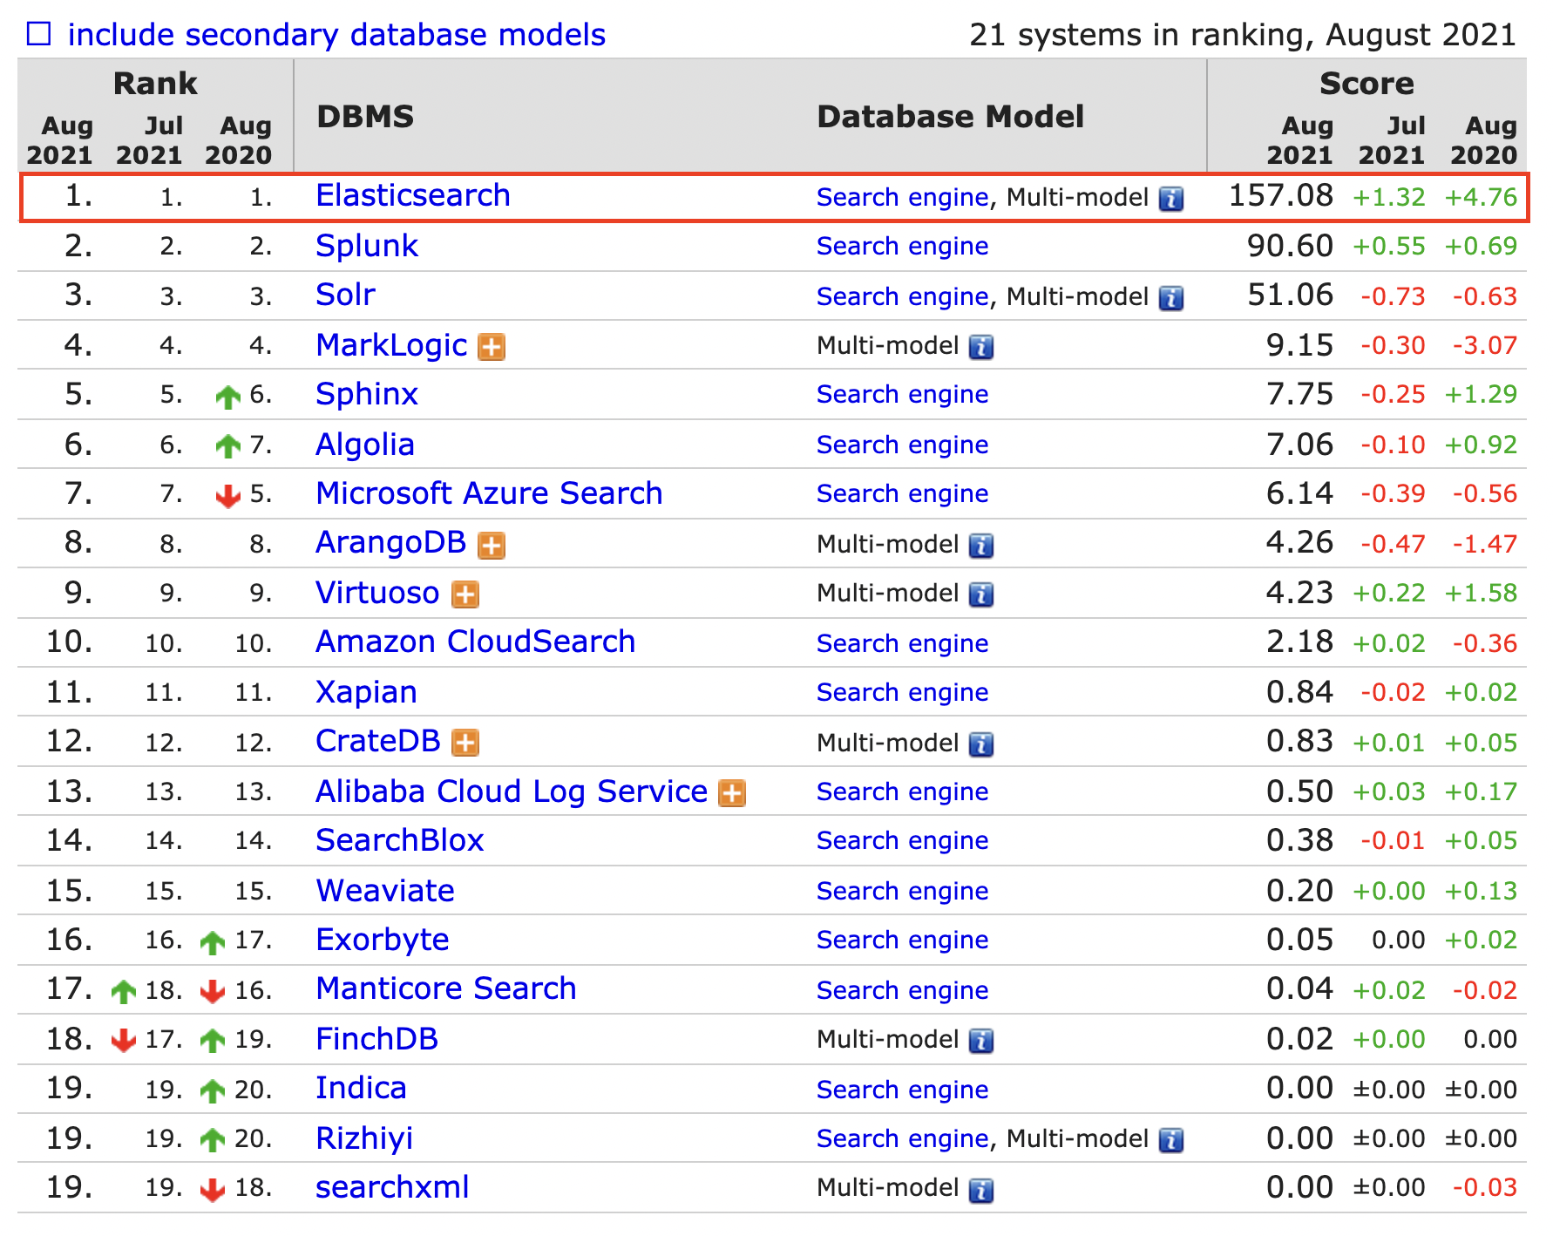The image size is (1553, 1236).
Task: Open Exorbyte DBMS link
Action: coord(383,940)
